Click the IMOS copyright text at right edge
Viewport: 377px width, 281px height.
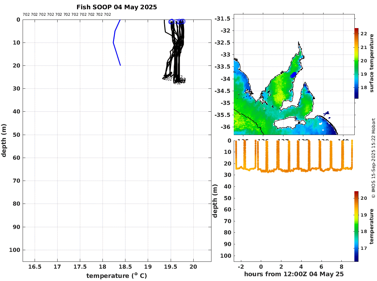click(373, 158)
